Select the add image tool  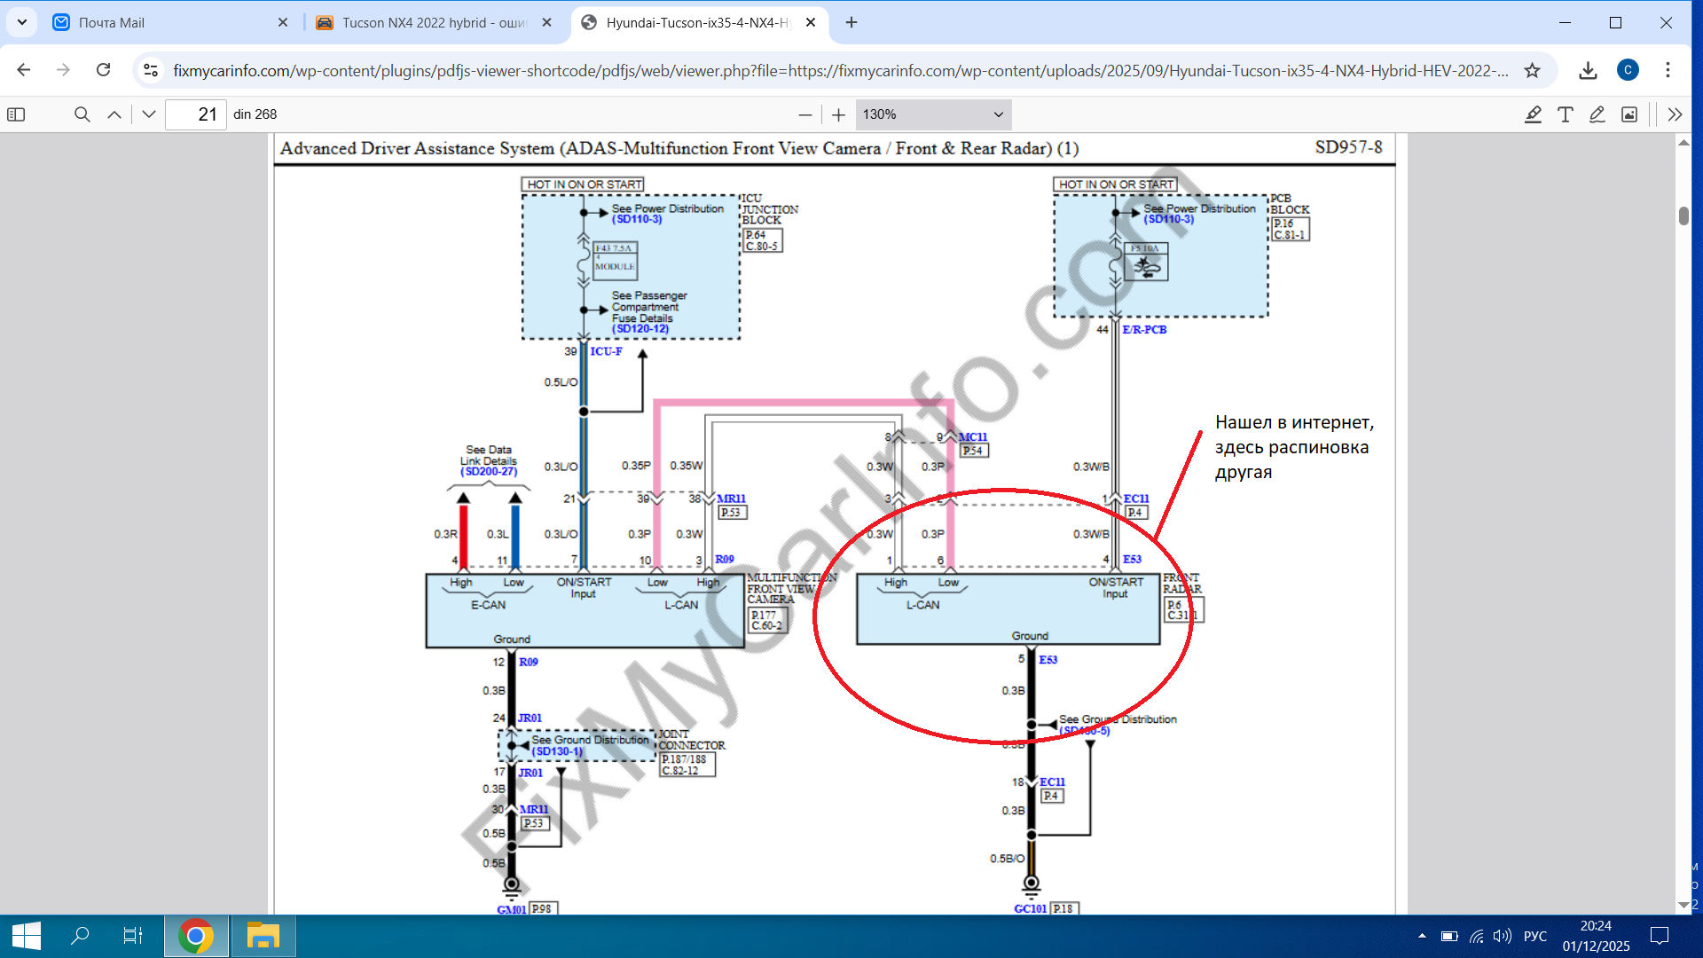point(1629,114)
